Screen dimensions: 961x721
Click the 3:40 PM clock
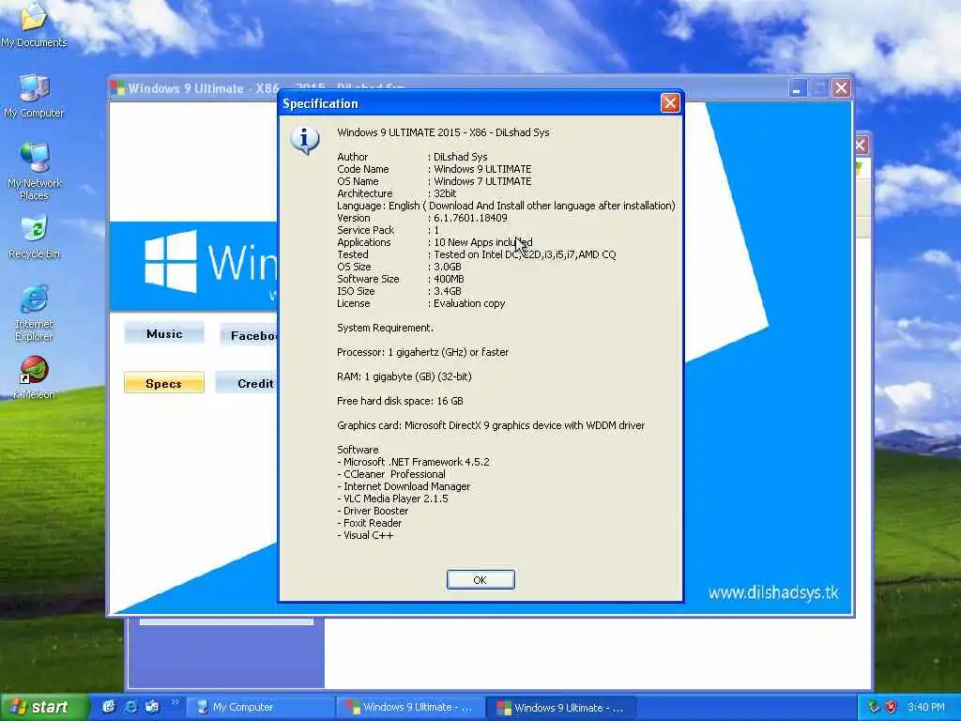pos(926,707)
